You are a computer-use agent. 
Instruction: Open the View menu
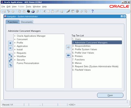pos(14,7)
